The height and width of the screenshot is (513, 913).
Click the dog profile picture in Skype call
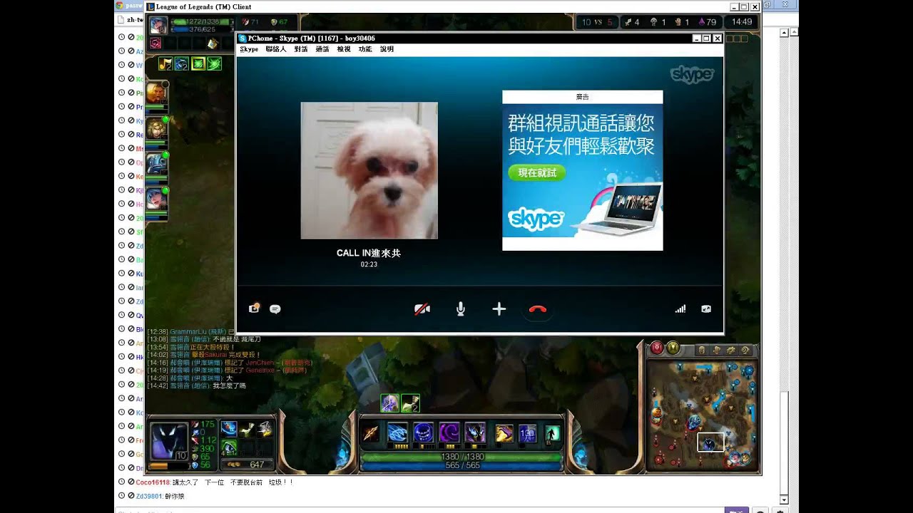pyautogui.click(x=369, y=170)
